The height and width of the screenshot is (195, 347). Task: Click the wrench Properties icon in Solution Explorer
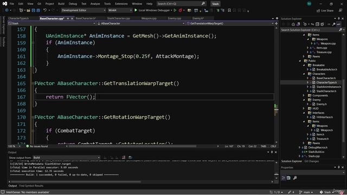pyautogui.click(x=334, y=24)
